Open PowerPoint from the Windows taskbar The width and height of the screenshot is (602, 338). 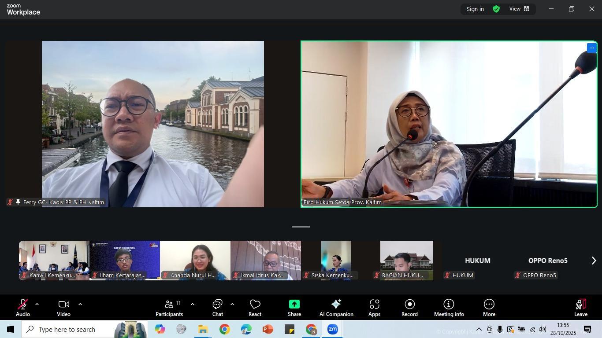(x=268, y=329)
